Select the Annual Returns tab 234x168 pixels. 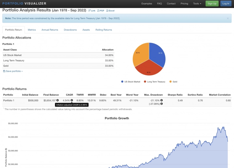coord(50,30)
